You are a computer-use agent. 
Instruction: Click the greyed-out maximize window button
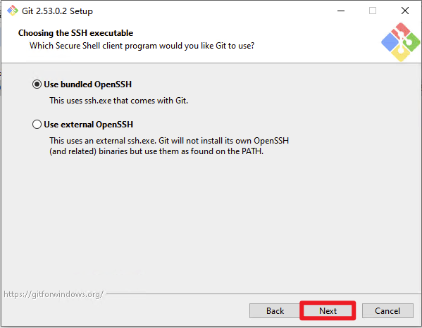point(373,11)
